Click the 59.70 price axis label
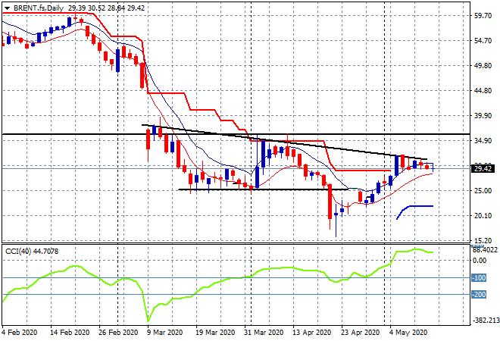Viewport: 500px width, 341px height. click(x=481, y=15)
